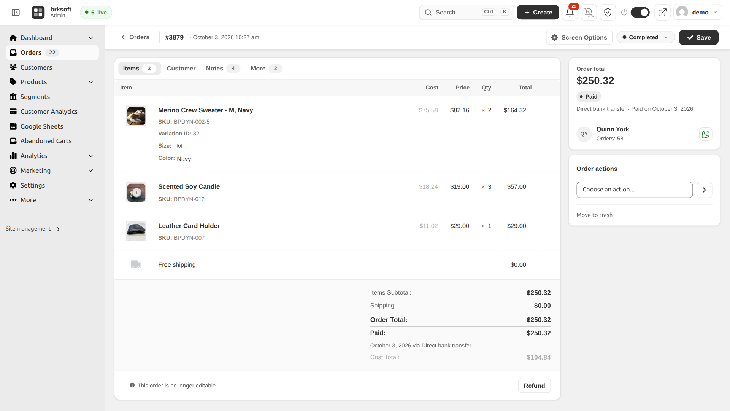This screenshot has width=730, height=411.
Task: Open Google Sheets in the sidebar
Action: (x=52, y=126)
